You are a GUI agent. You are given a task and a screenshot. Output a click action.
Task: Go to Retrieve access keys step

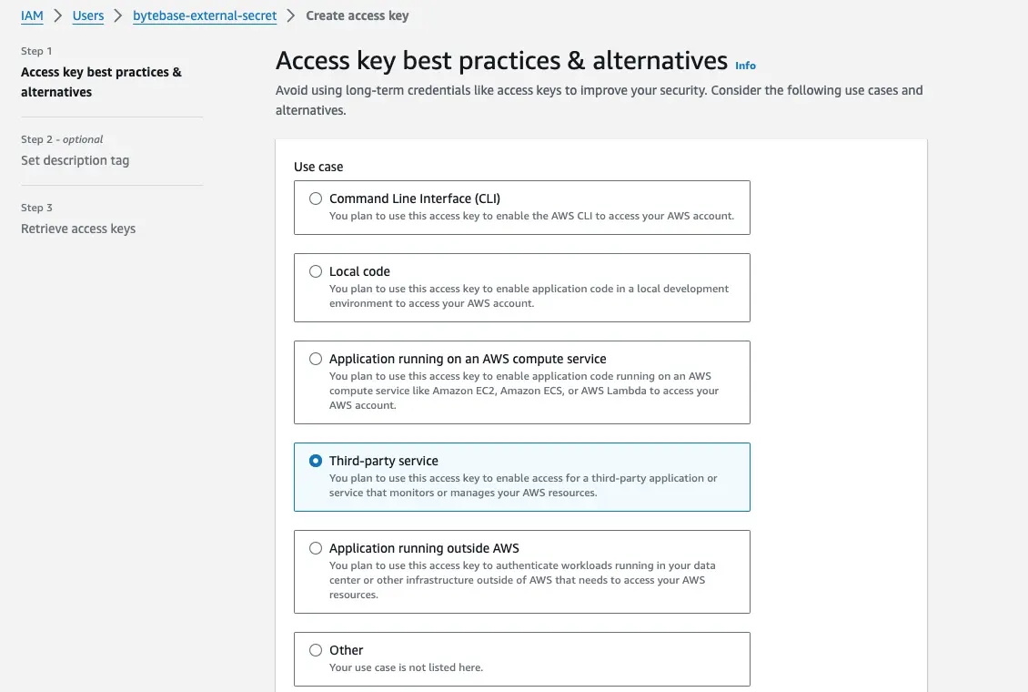pyautogui.click(x=78, y=229)
